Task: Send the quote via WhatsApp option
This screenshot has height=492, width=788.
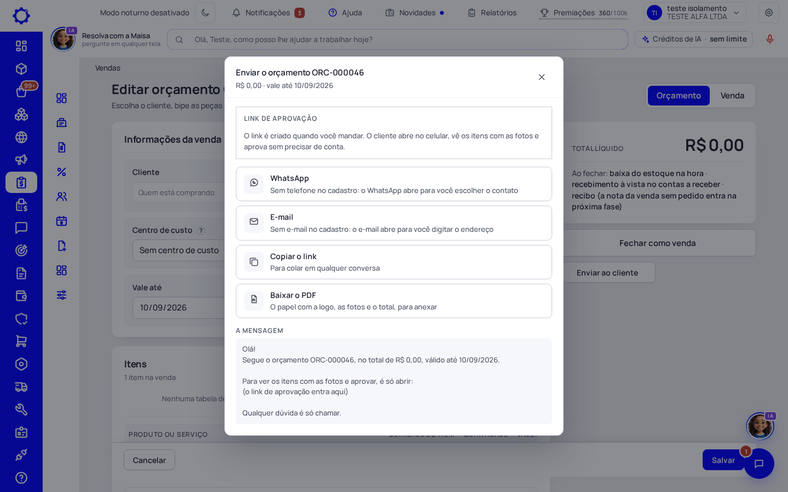Action: [394, 184]
